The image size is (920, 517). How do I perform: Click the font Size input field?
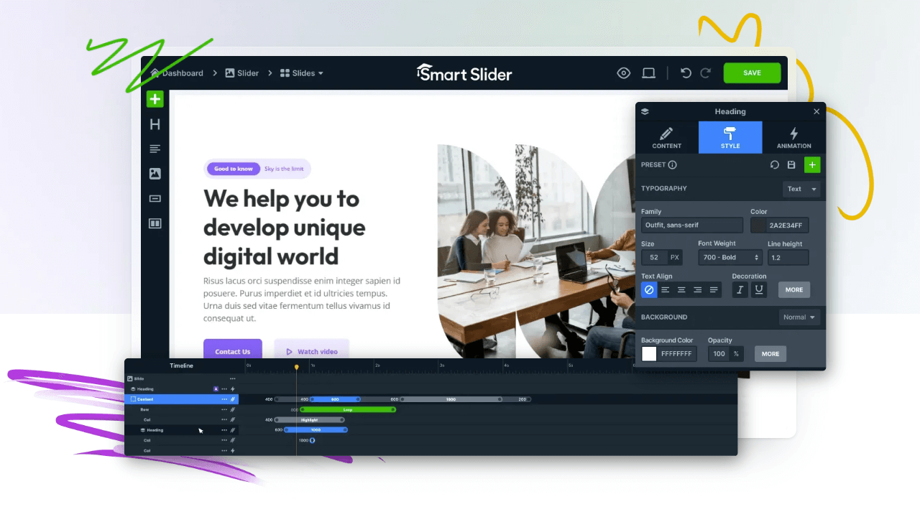click(x=654, y=257)
